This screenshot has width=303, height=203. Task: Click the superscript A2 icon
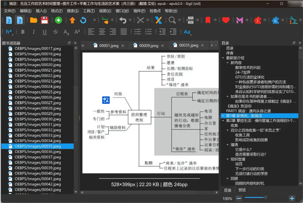(77, 32)
